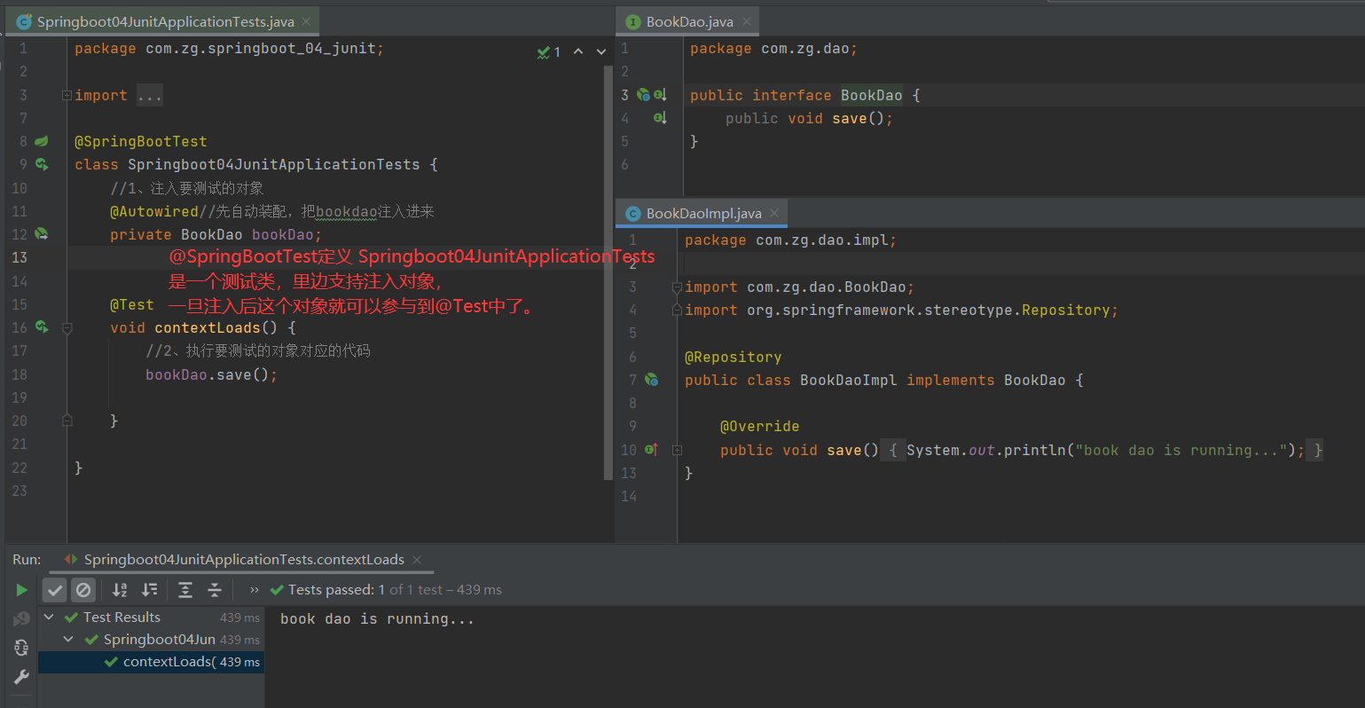Viewport: 1365px width, 708px height.
Task: Click autowired bean navigation gutter icon line 12
Action: (x=41, y=234)
